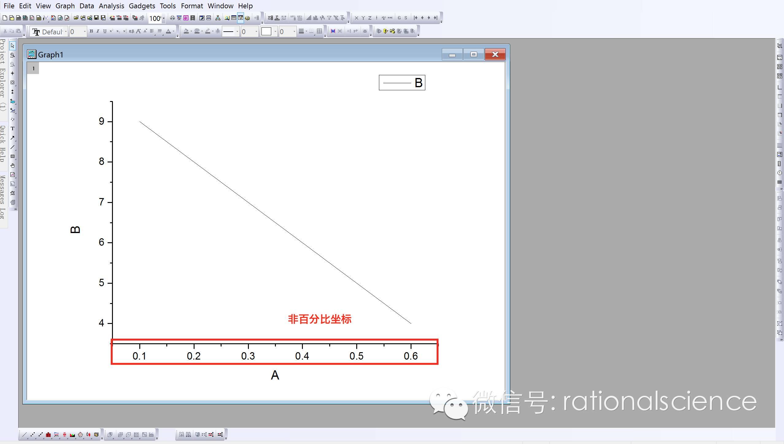Toggle Italic formatting

pos(98,31)
